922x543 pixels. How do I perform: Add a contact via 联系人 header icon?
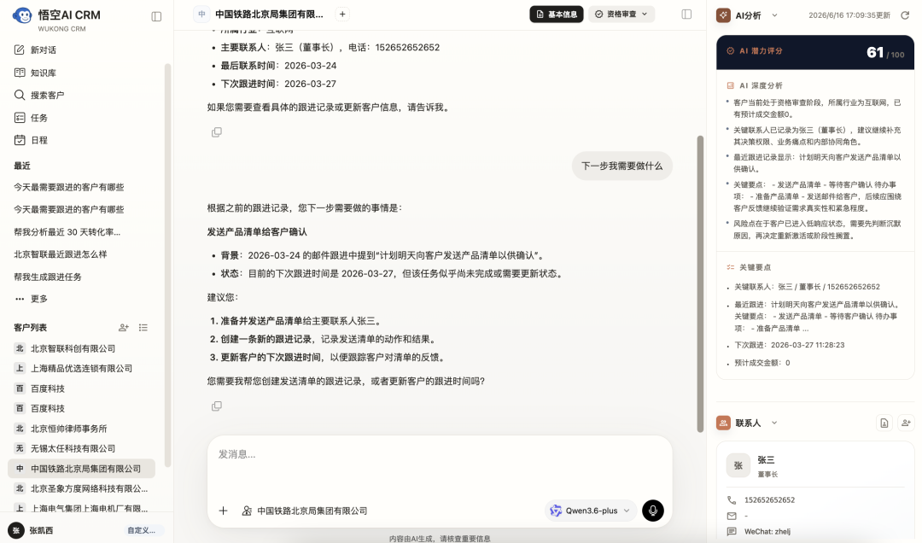tap(906, 423)
